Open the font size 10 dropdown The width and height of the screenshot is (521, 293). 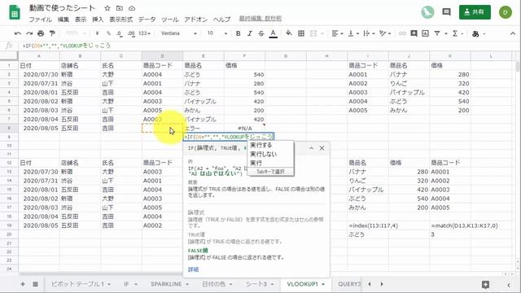(x=217, y=33)
